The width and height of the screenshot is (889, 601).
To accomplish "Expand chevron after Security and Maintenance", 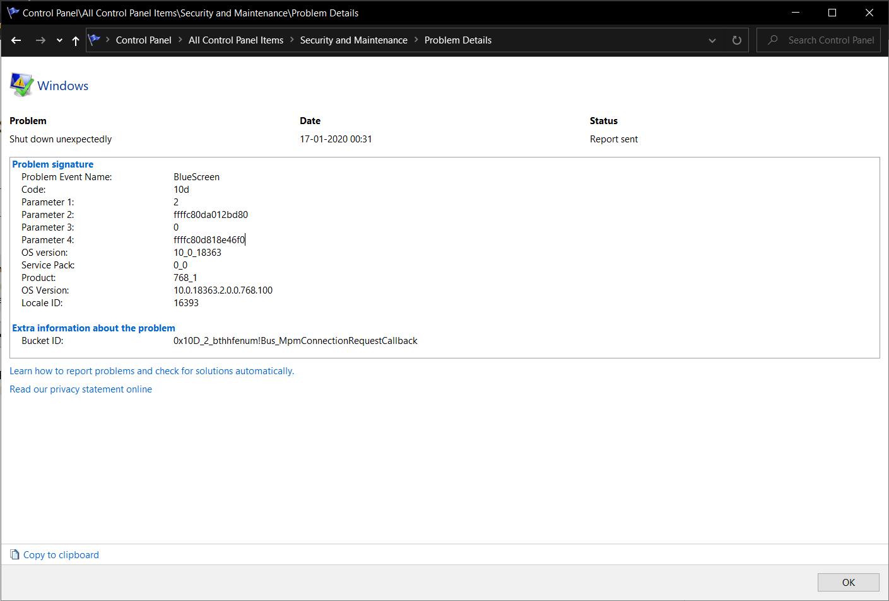I will pyautogui.click(x=416, y=40).
